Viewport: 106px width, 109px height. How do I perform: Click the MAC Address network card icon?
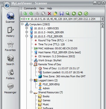click(36, 48)
